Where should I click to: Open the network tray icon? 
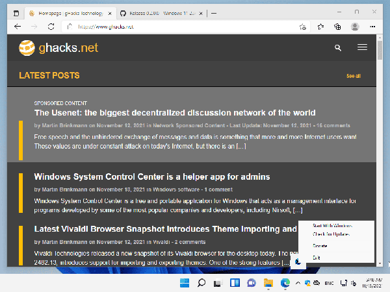[344, 283]
